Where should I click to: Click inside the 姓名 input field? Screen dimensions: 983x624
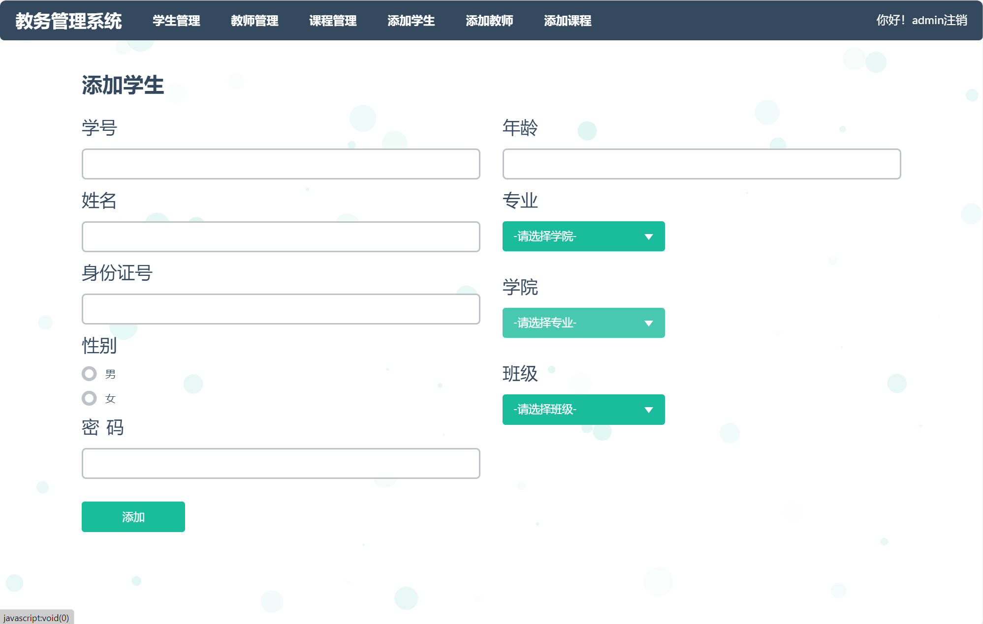click(281, 237)
